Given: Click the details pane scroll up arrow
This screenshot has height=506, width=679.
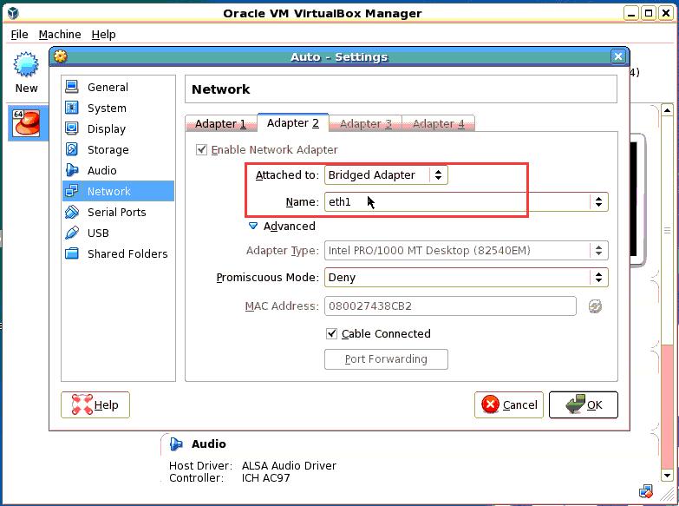Looking at the screenshot, I should tap(667, 109).
